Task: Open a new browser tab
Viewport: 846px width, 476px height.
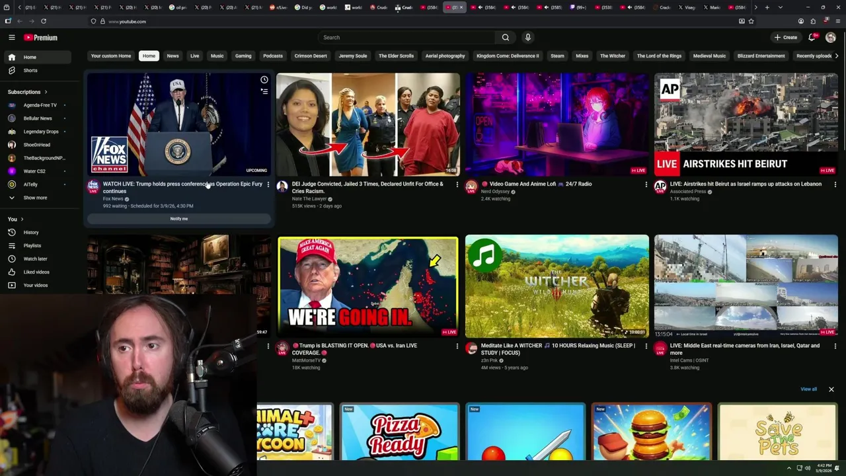Action: click(767, 7)
